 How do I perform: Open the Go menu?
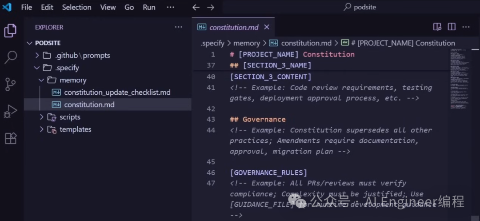(x=129, y=8)
